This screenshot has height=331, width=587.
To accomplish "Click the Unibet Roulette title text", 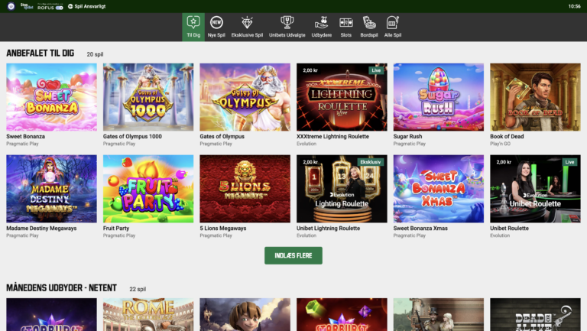I will (x=510, y=228).
